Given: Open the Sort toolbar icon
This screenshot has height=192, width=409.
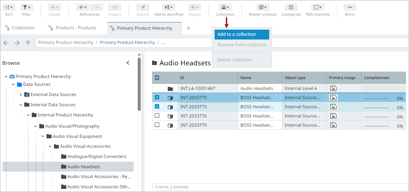Looking at the screenshot, I should point(9,7).
